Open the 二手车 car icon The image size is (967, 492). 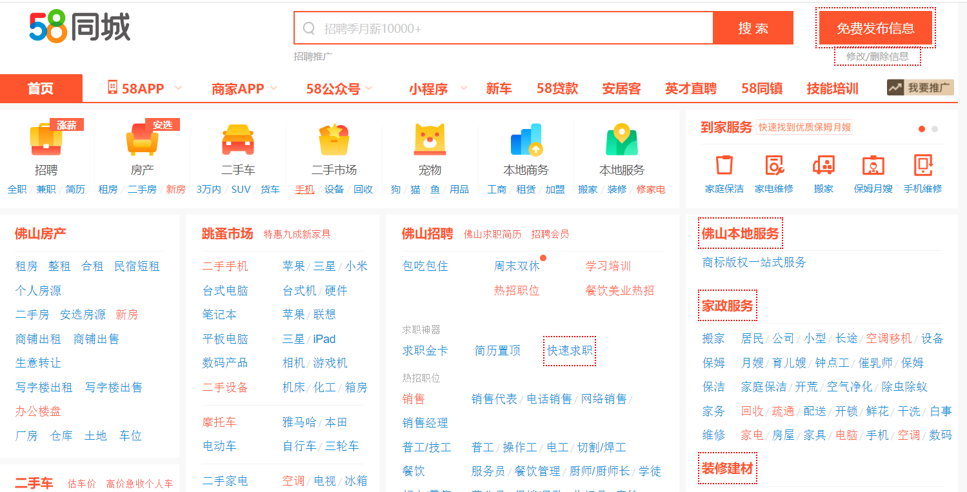(x=238, y=140)
